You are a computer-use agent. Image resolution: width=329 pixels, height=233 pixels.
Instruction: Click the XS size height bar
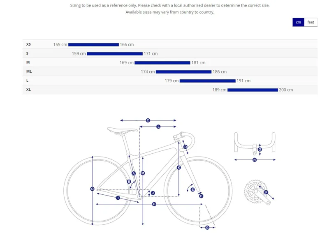(x=94, y=45)
